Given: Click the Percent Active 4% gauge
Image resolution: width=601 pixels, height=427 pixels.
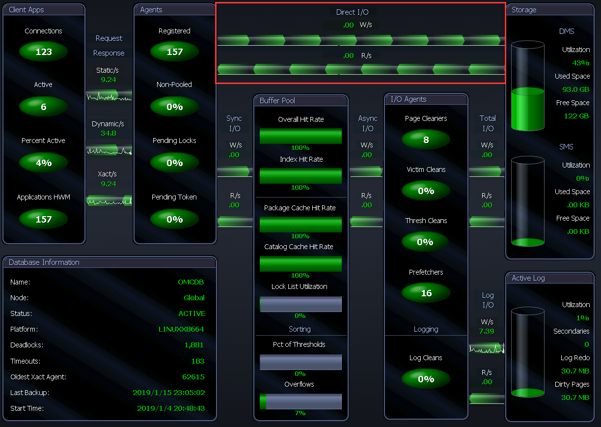Looking at the screenshot, I should tap(44, 163).
